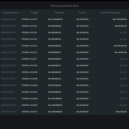This screenshot has height=129, width=129.
Task: Click the title "The Dog House Dice Show"
Action: click(x=64, y=6)
